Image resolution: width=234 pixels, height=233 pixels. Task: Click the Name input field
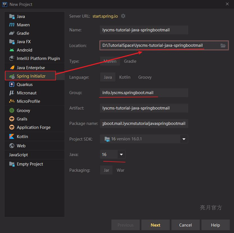(x=144, y=30)
